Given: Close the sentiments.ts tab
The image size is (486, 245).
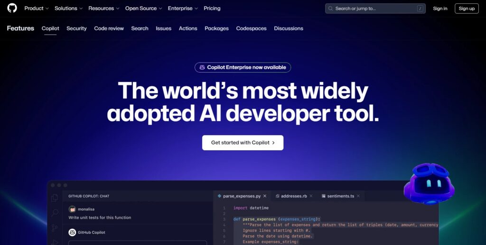Looking at the screenshot, I should [x=358, y=196].
